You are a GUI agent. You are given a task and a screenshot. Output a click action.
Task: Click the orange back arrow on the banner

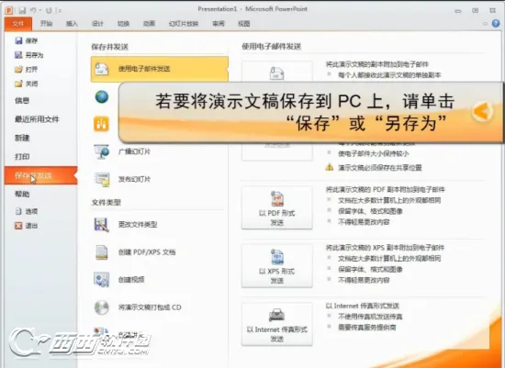coord(482,111)
